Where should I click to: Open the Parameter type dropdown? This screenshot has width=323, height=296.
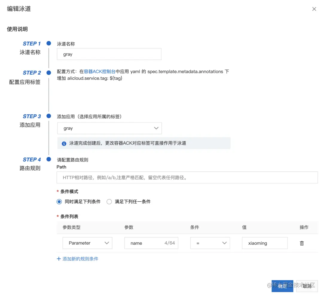click(87, 243)
